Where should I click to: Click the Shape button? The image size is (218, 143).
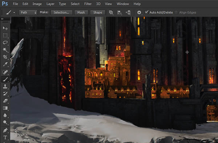98,12
